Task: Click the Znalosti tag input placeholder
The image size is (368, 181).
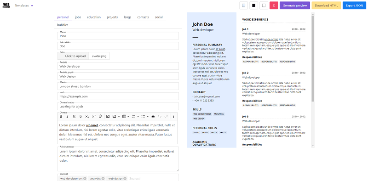Action: [135, 179]
